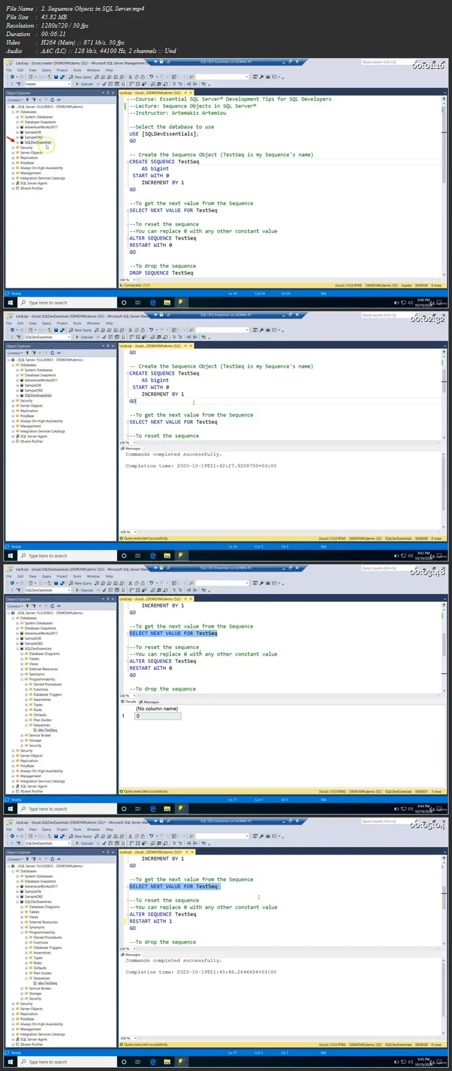The width and height of the screenshot is (452, 1071).
Task: Open the Help menu in the 00:03:48 frame
Action: tap(109, 577)
